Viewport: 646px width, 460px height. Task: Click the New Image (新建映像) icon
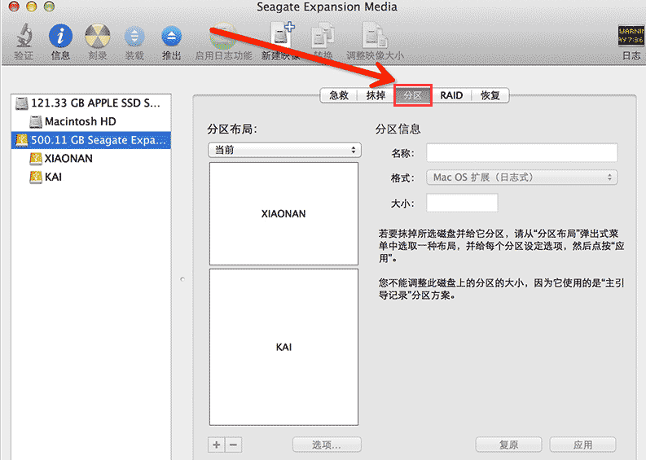[282, 35]
